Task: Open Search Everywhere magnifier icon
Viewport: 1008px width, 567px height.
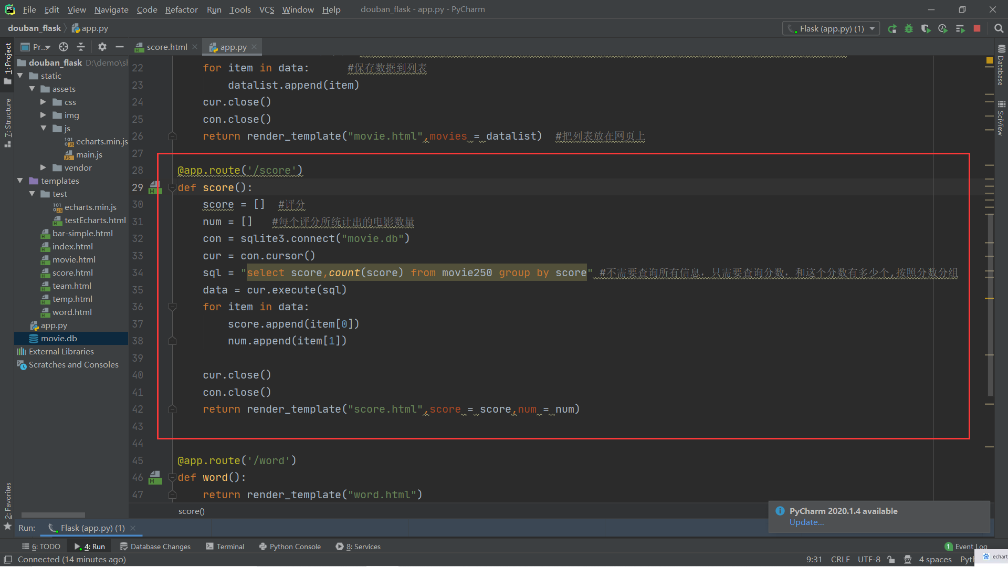Action: 999,29
